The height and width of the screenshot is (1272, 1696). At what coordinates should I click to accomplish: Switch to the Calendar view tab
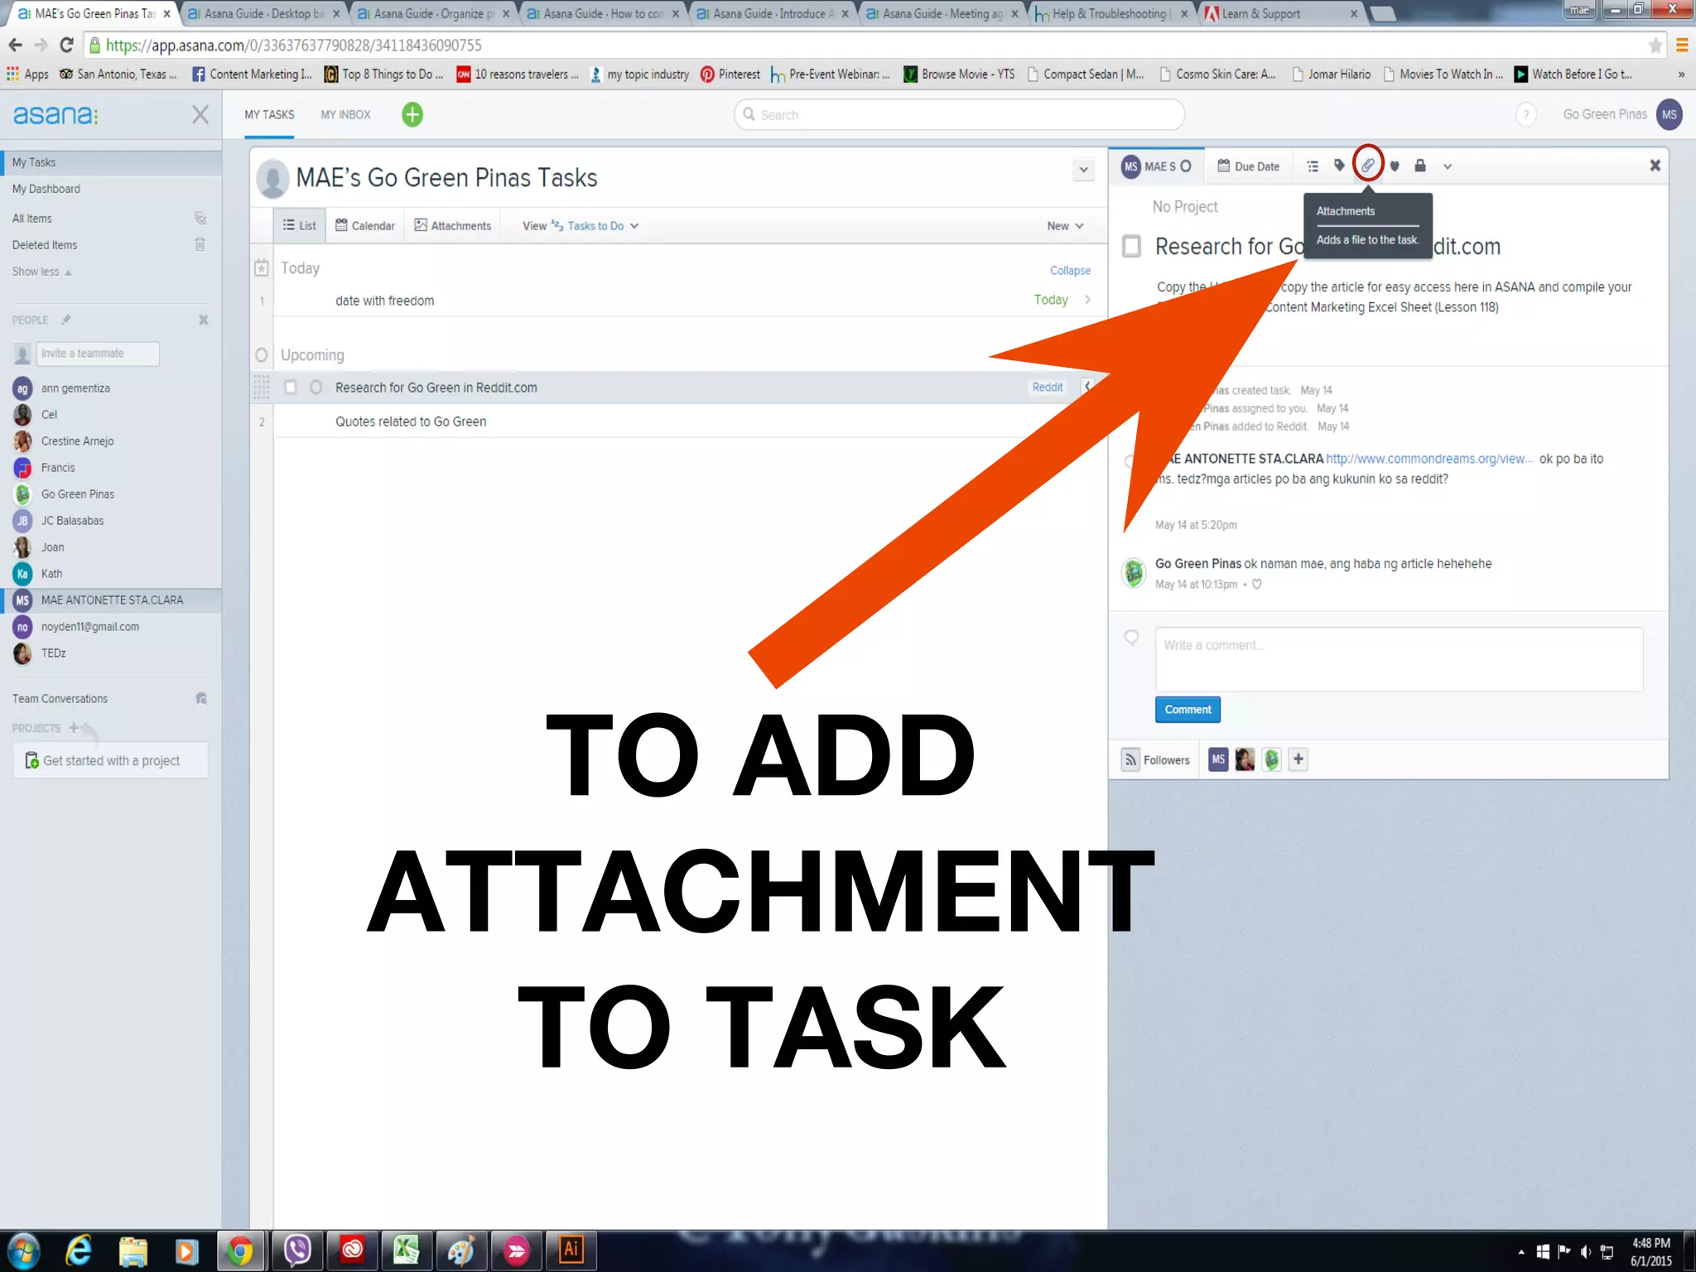coord(365,225)
